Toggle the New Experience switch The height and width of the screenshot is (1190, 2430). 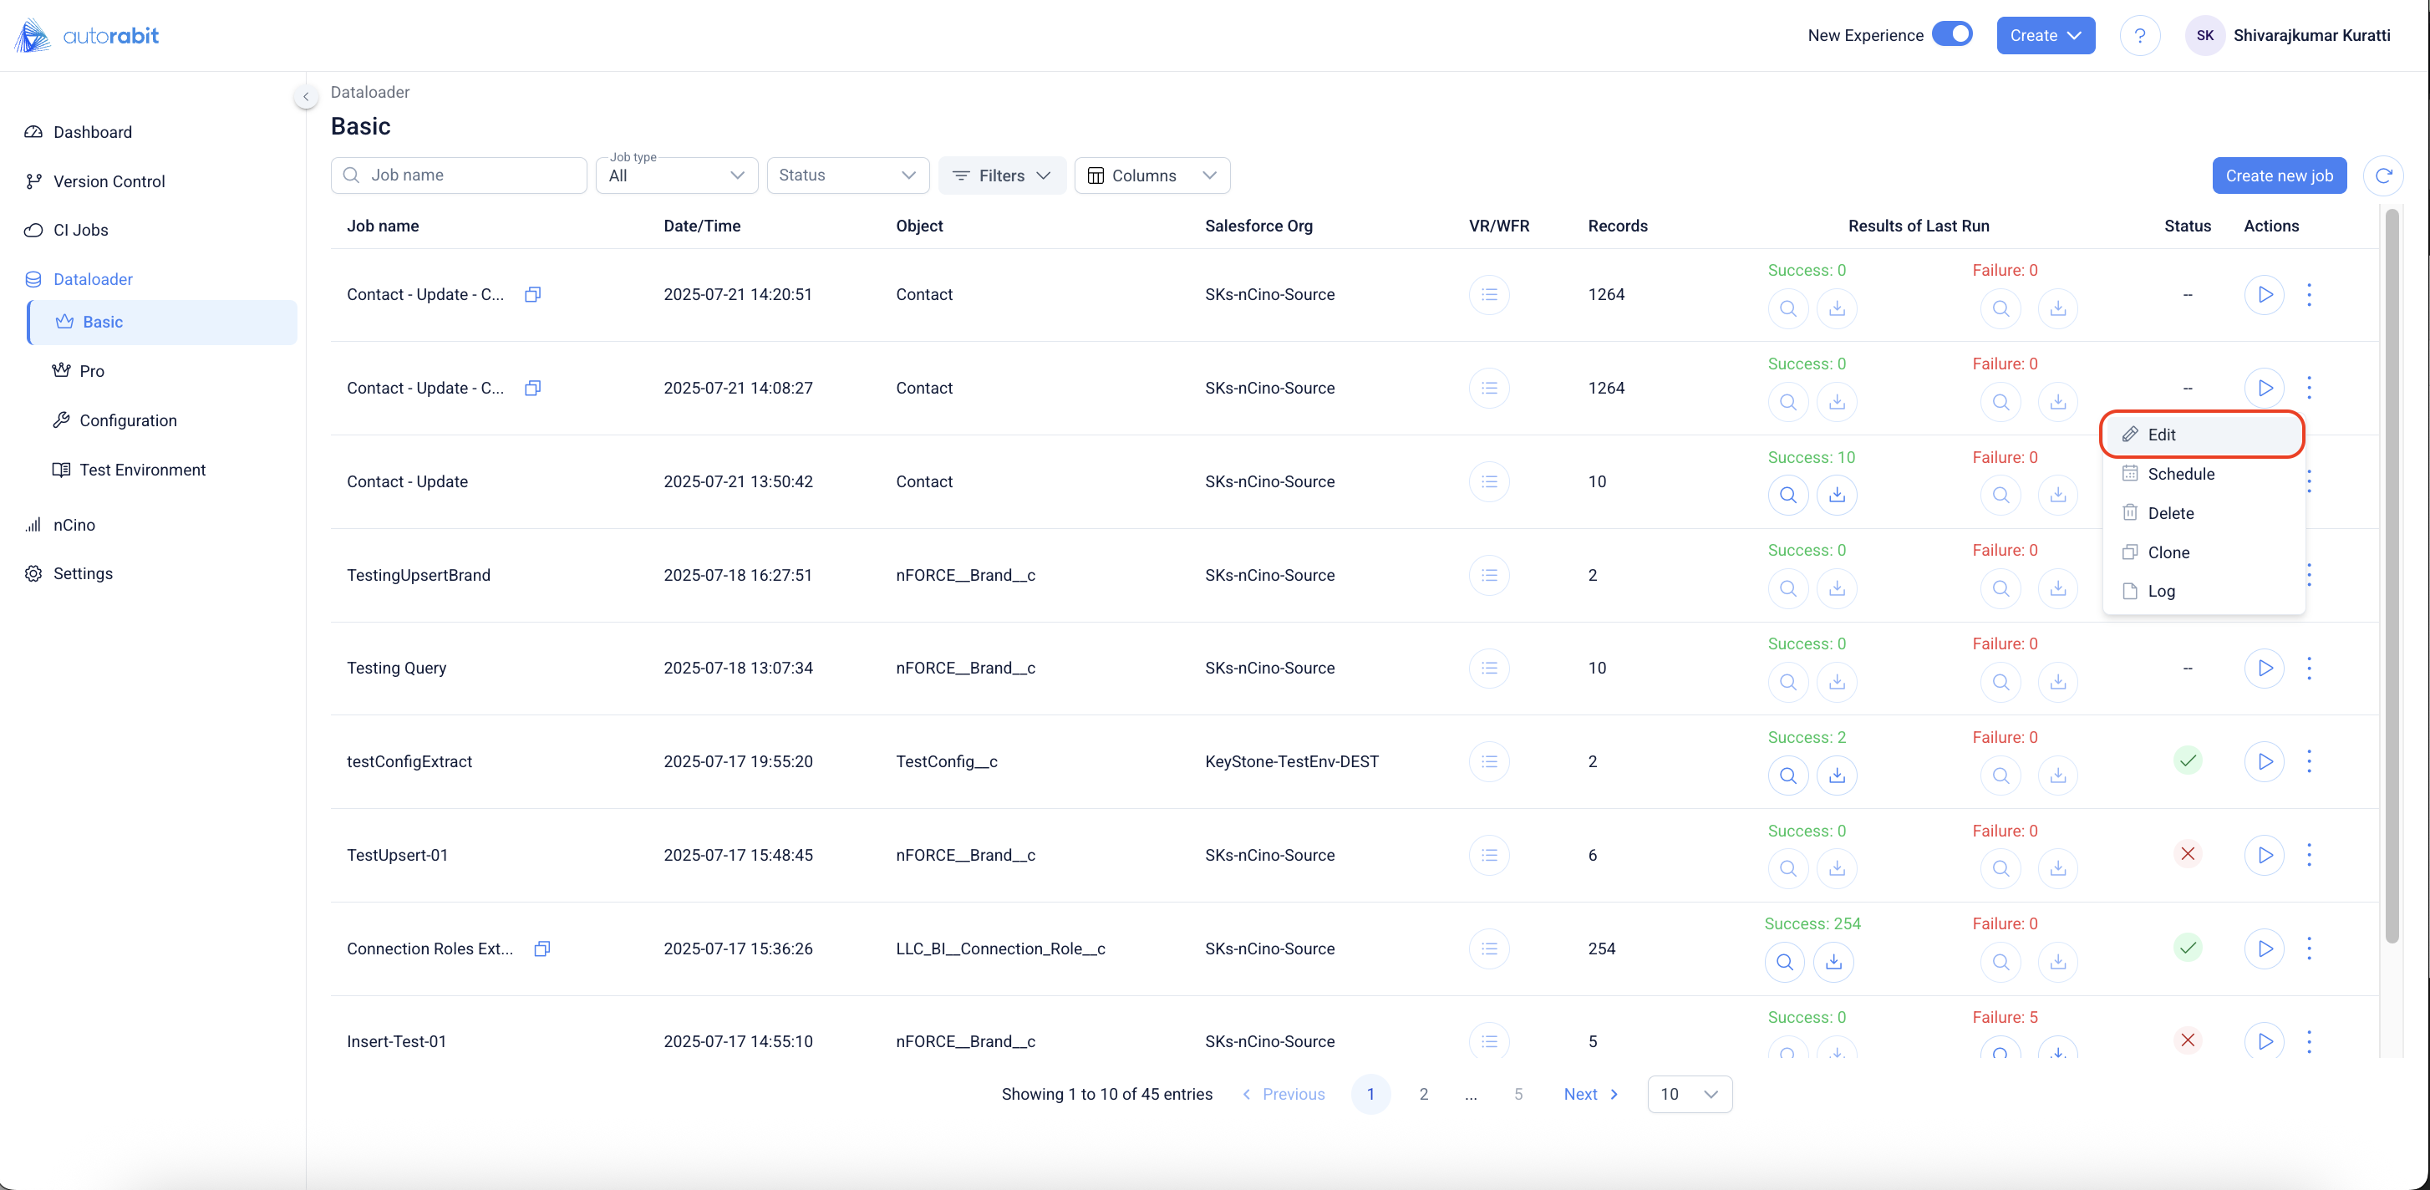pyautogui.click(x=1952, y=35)
